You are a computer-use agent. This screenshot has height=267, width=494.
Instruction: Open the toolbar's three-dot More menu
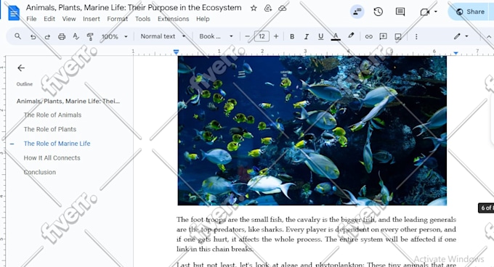pyautogui.click(x=416, y=37)
